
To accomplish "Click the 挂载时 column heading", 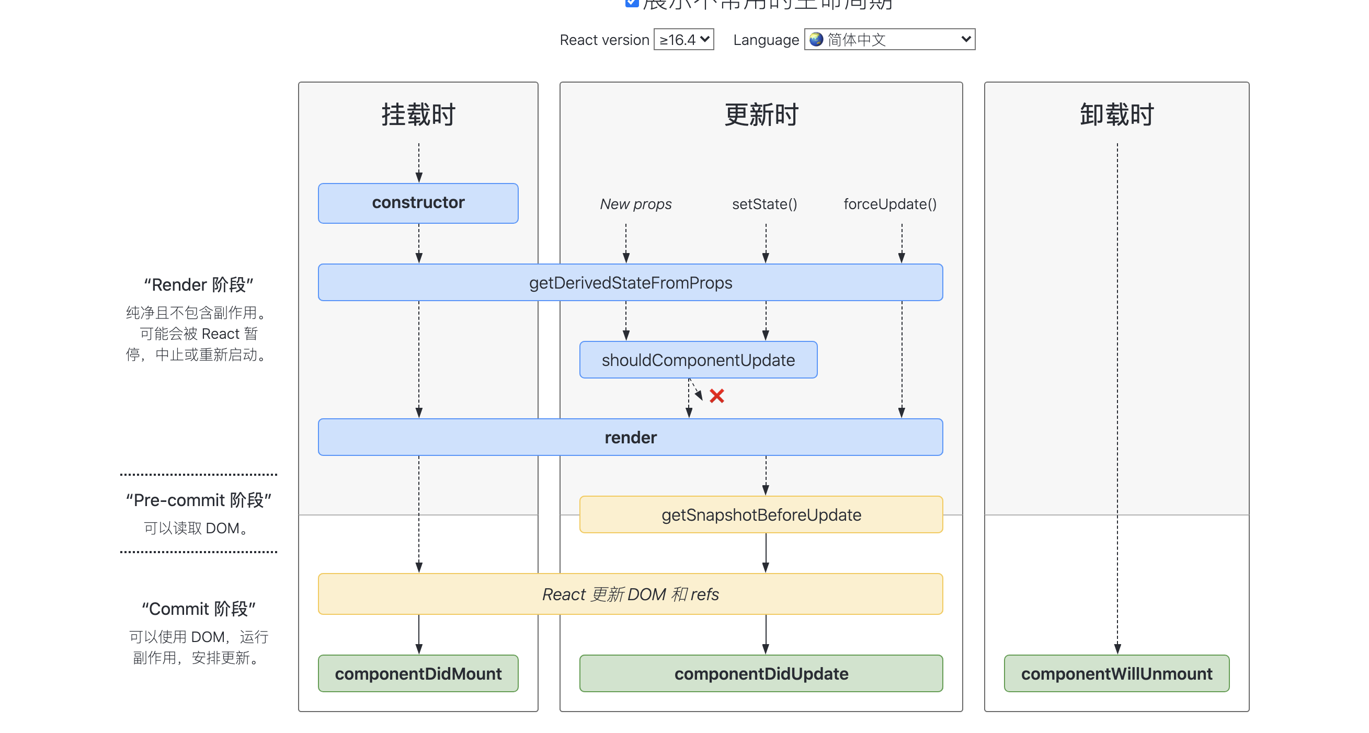I will click(x=418, y=114).
